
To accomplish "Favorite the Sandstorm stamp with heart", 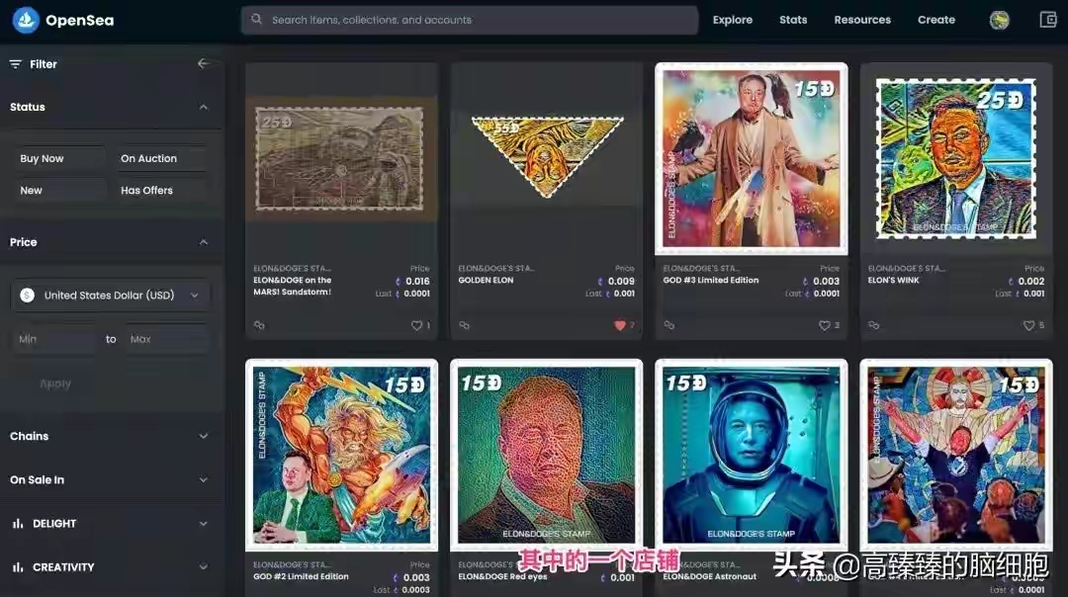I will (x=416, y=325).
